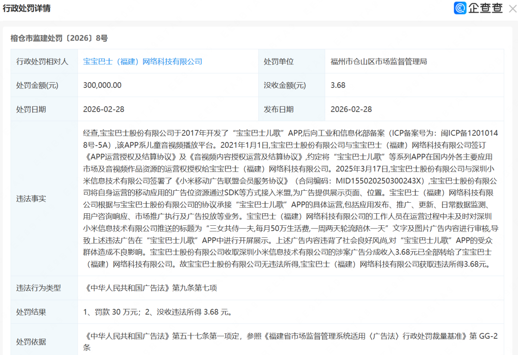Select the 《中华人民共和国广告法》第九条第七项 text
The image size is (518, 355).
tap(150, 288)
